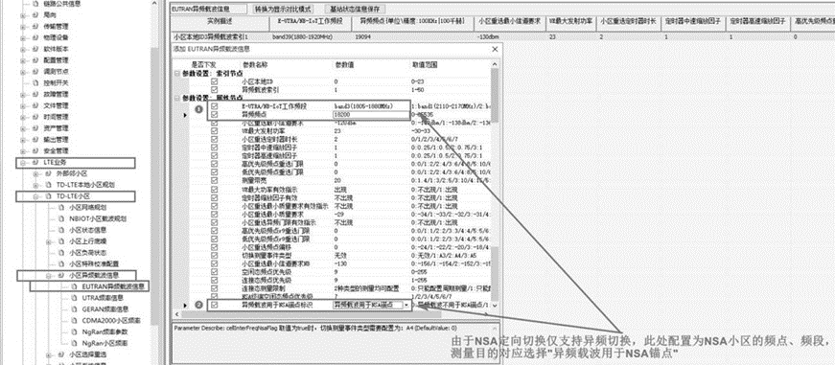Click the 物理设备 folder icon in tree
Screen dimensions: 835x365
(x=35, y=37)
